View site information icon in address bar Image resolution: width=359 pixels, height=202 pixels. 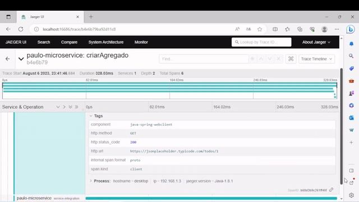[x=36, y=29]
